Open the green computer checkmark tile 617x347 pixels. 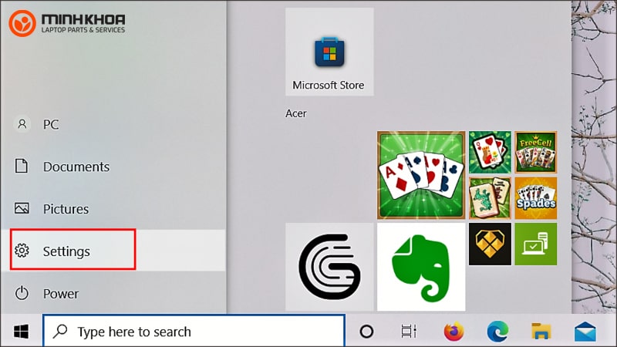coord(535,244)
